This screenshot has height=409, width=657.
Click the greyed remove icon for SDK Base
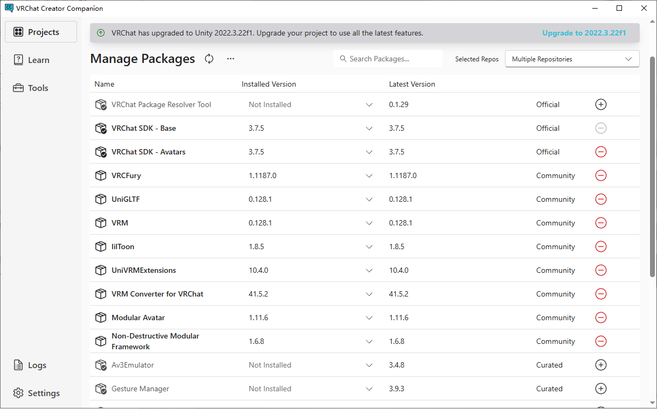(601, 128)
